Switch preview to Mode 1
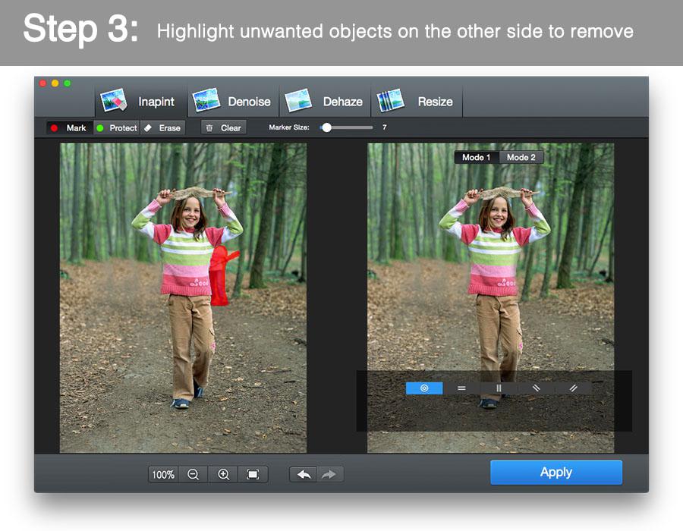This screenshot has width=683, height=531. coord(476,157)
